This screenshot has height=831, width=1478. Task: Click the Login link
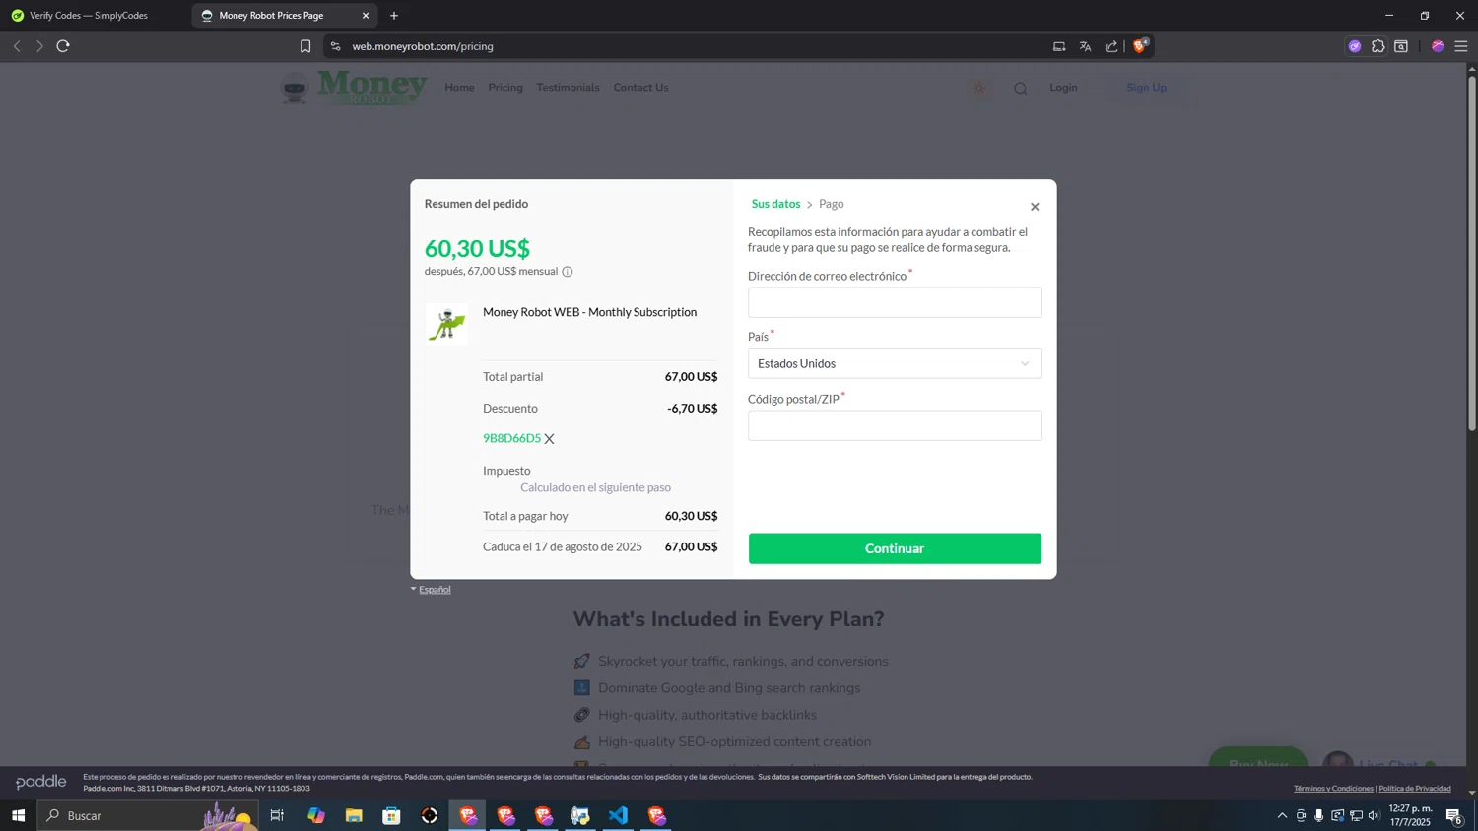pos(1063,88)
